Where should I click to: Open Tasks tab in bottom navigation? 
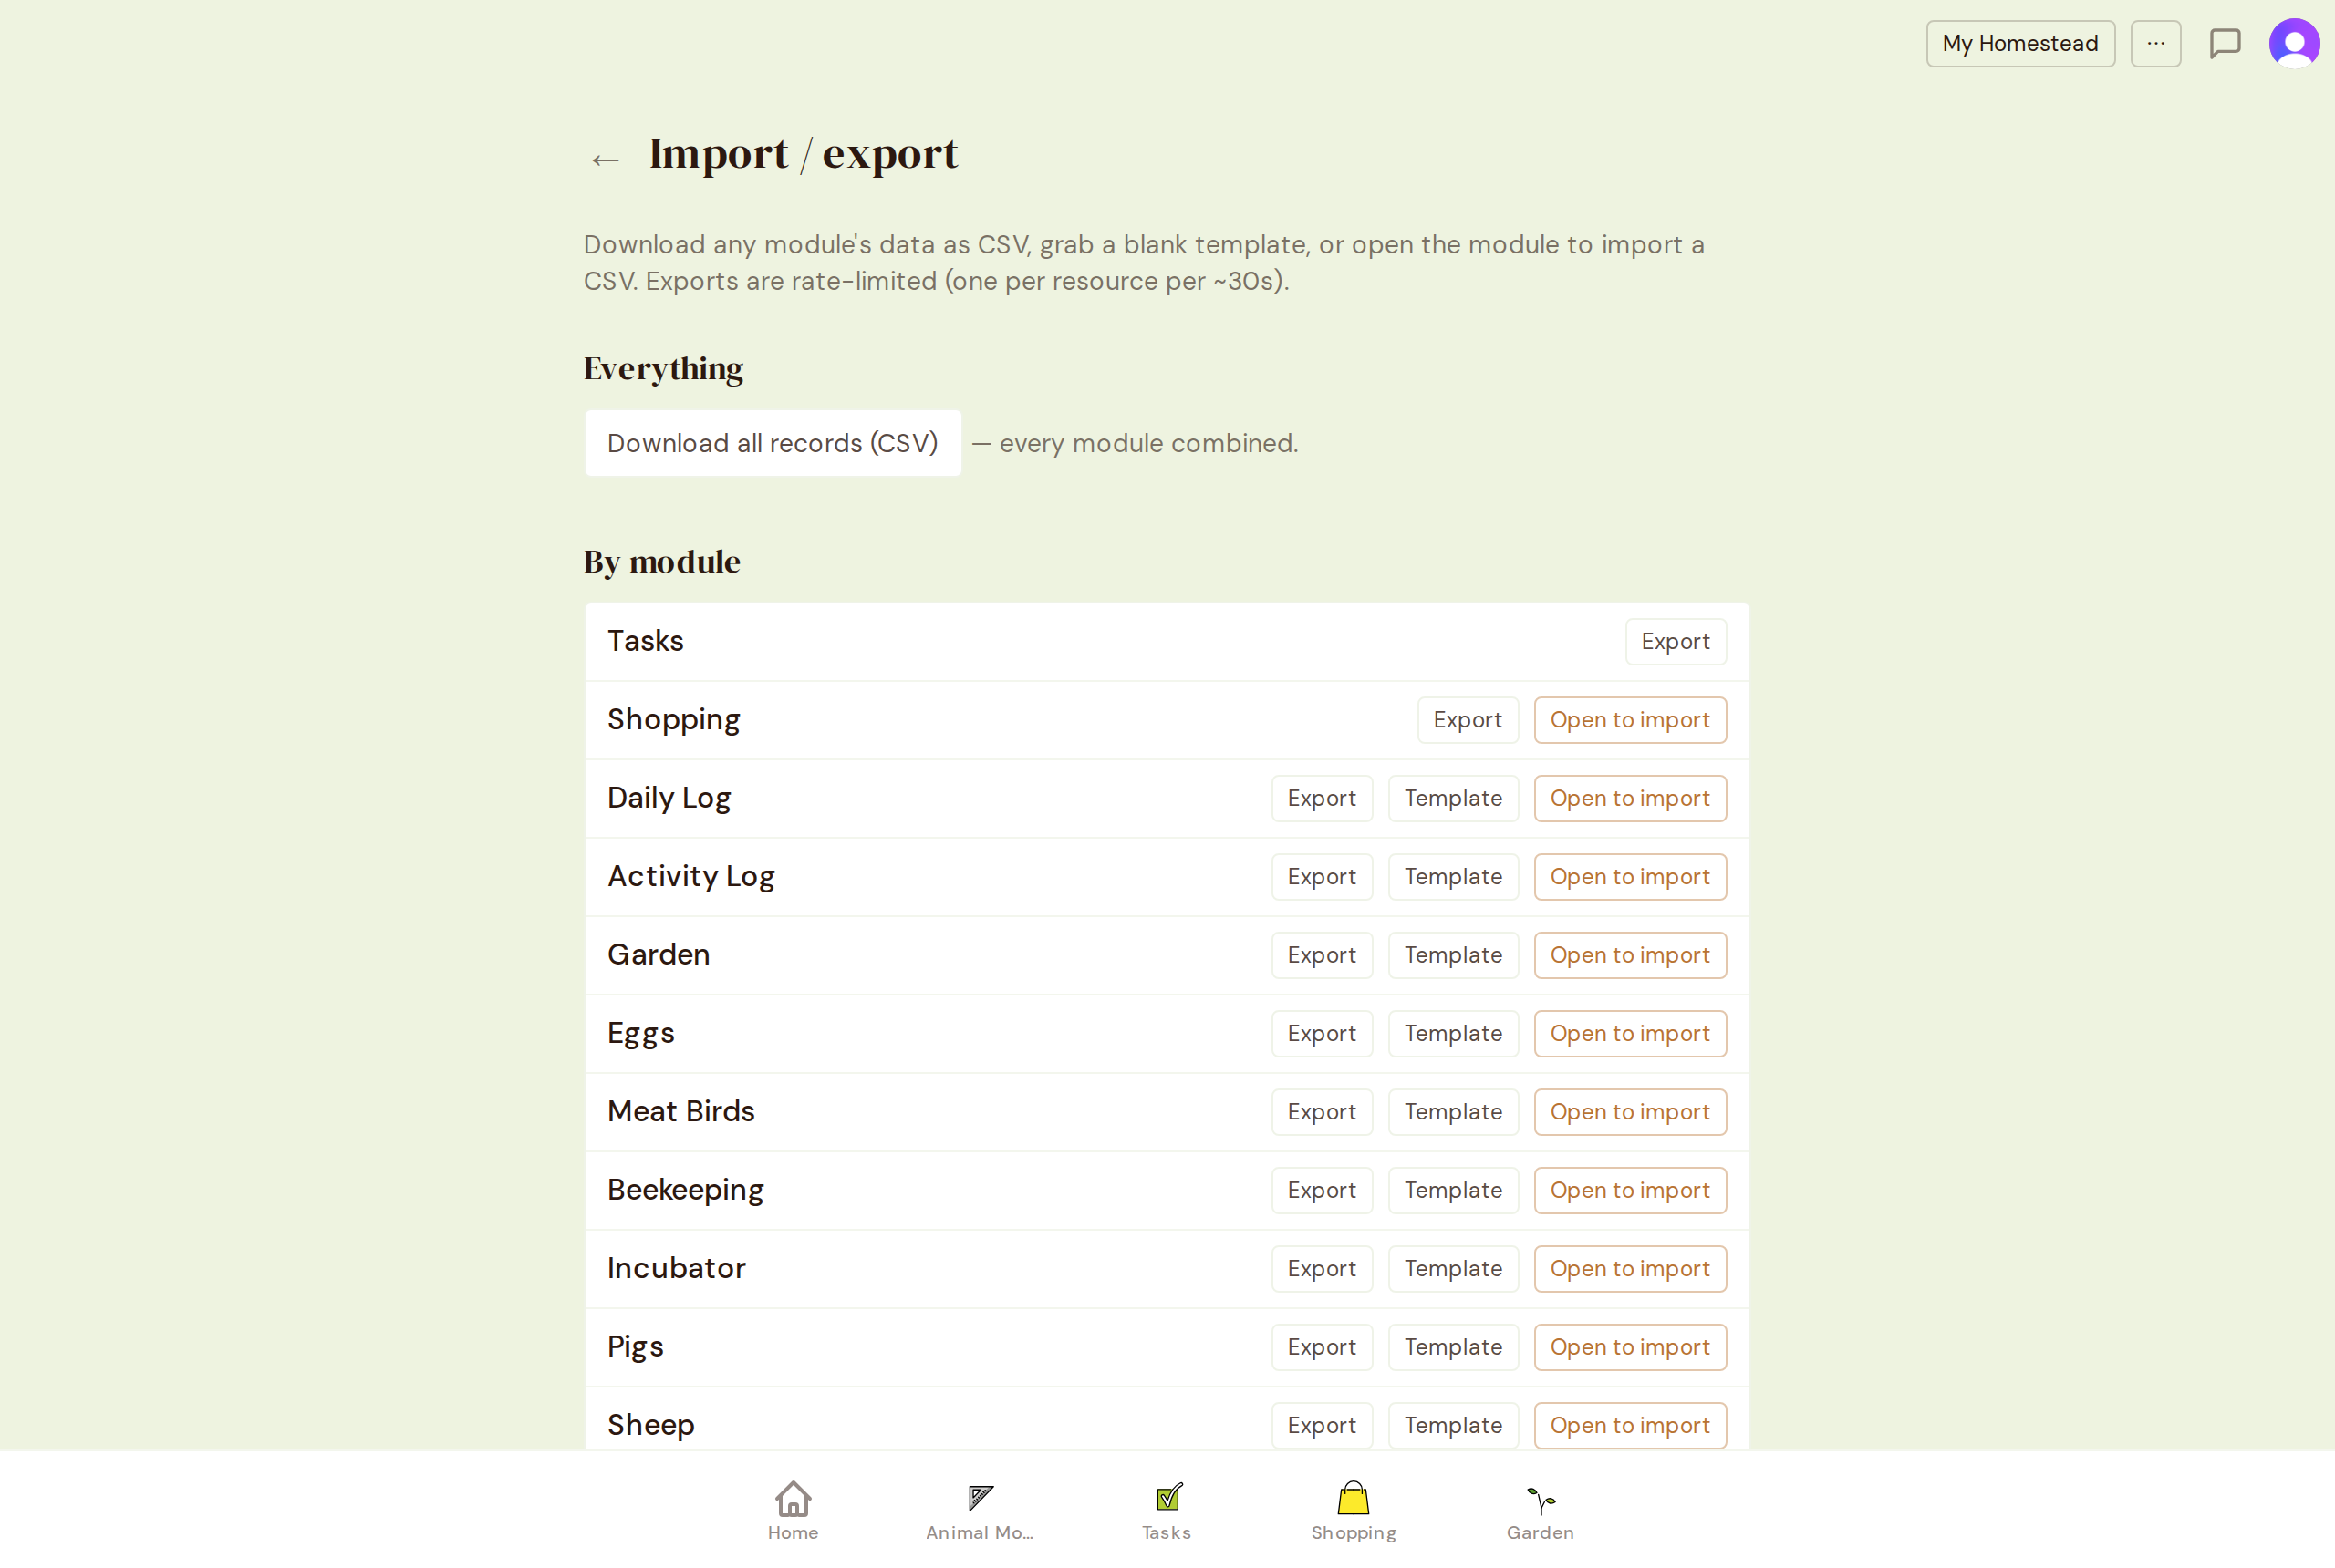(1167, 1510)
